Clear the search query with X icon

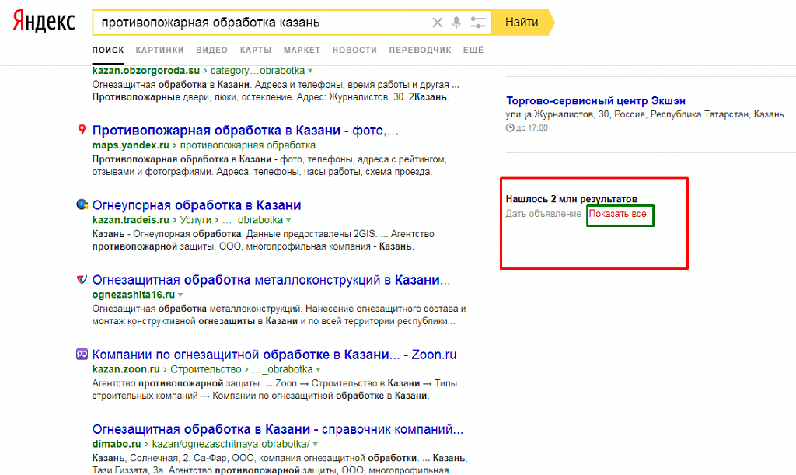[x=437, y=23]
